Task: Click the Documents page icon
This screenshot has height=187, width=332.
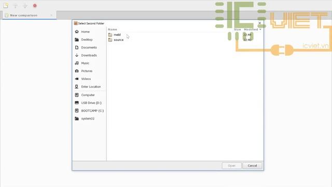Action: coord(77,47)
